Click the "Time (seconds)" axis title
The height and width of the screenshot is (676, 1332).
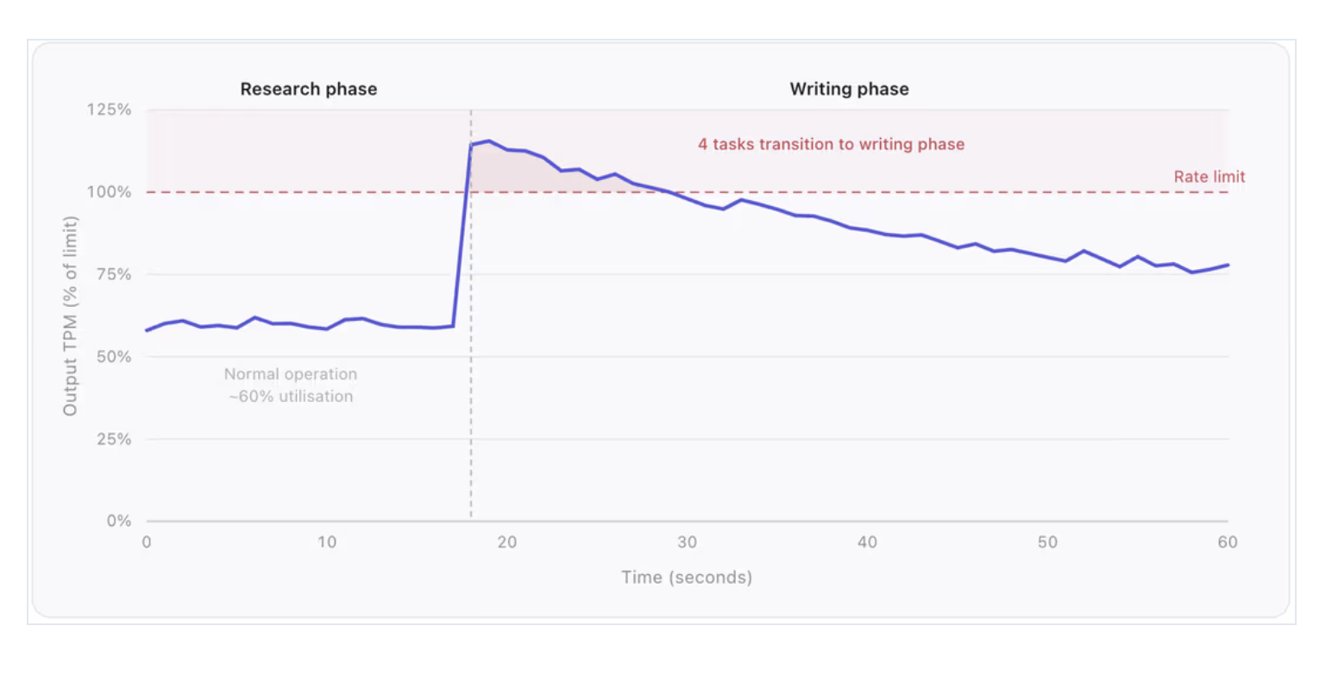tap(686, 577)
